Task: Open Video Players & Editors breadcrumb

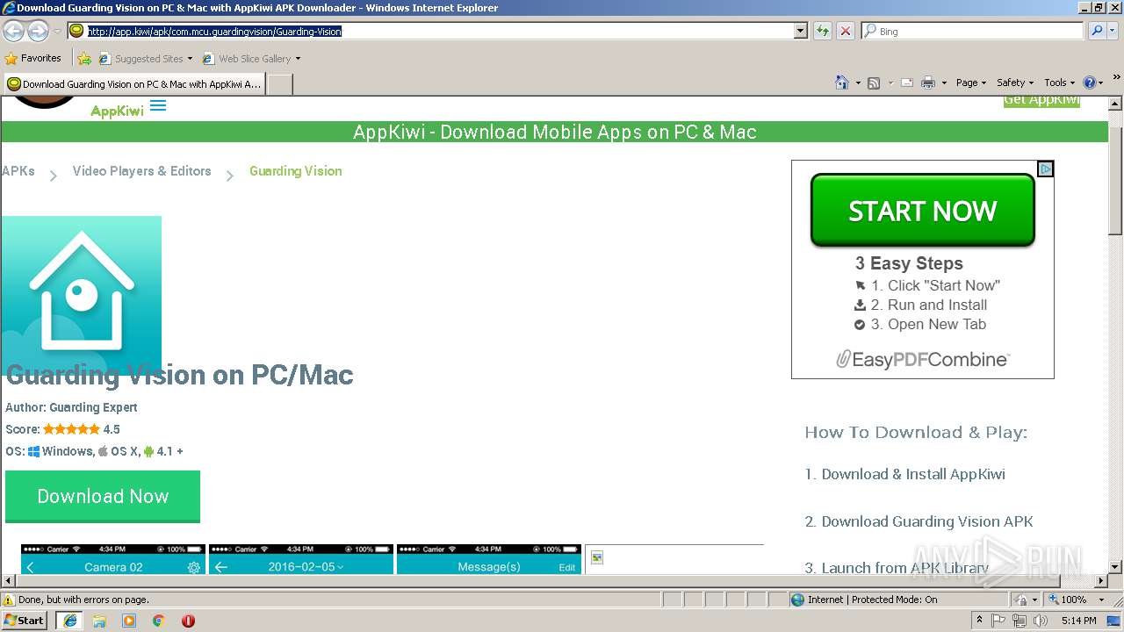Action: click(142, 171)
